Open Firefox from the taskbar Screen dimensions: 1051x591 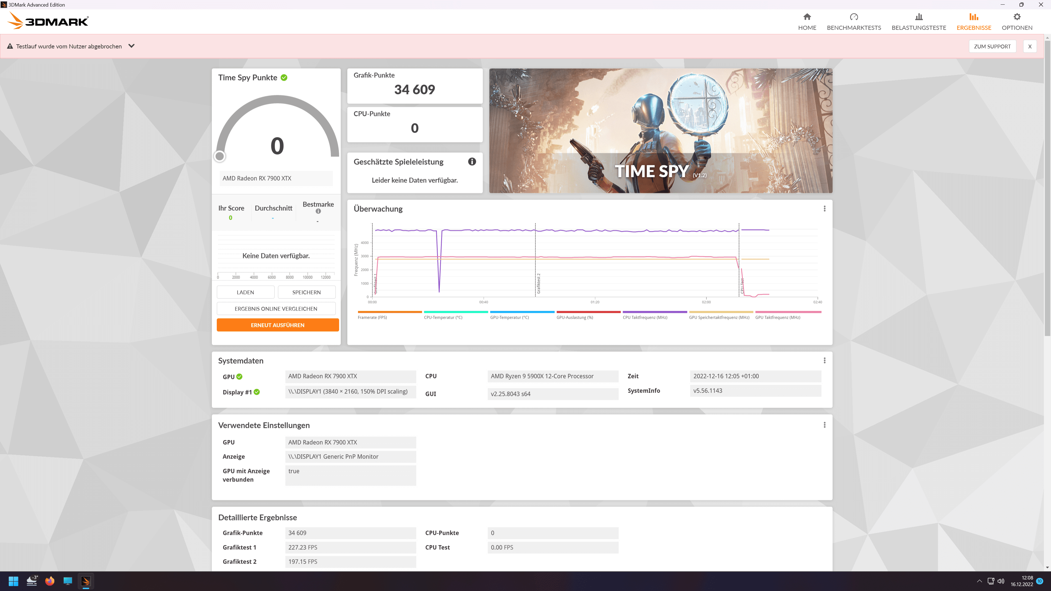point(50,581)
